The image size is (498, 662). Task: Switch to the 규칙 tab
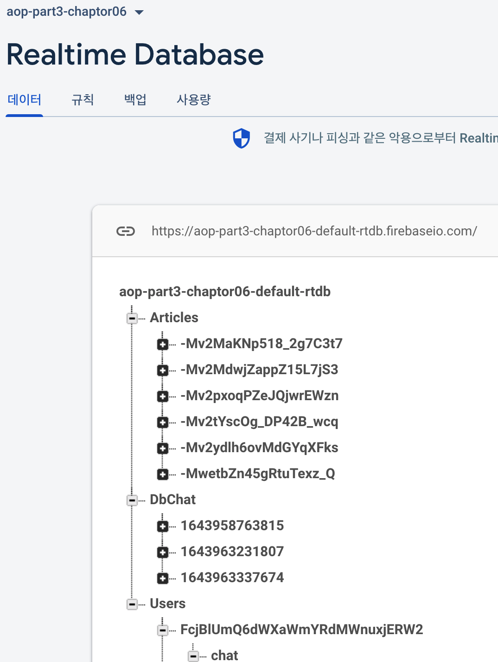(x=83, y=99)
